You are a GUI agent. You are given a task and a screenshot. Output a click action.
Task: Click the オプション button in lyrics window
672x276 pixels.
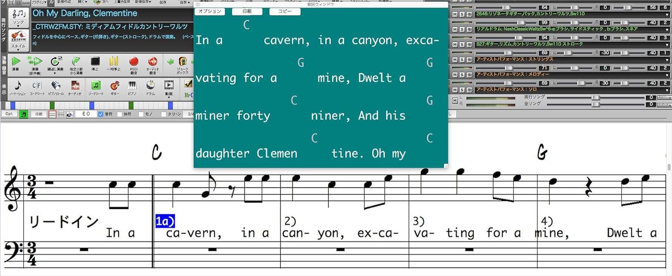click(x=210, y=11)
